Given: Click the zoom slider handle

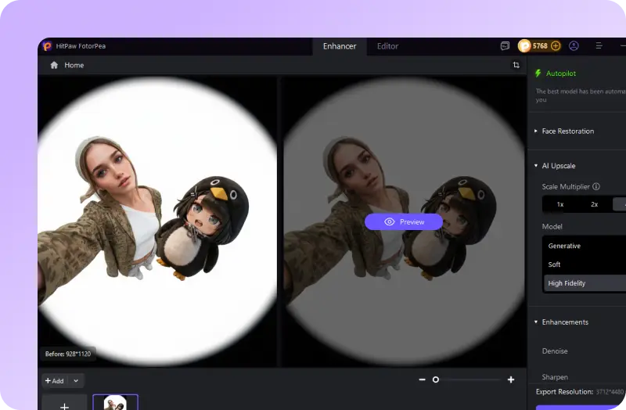Looking at the screenshot, I should click(x=436, y=379).
